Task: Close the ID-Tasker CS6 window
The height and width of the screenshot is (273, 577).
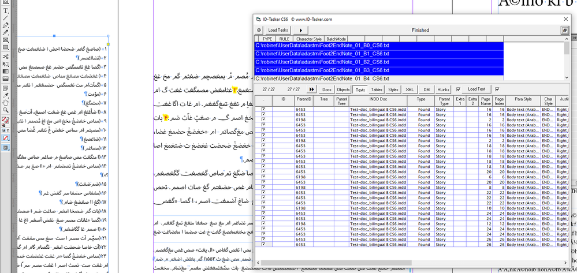Action: tap(565, 19)
